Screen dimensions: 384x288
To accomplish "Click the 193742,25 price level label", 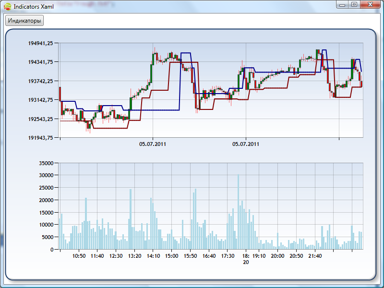I will coord(41,81).
